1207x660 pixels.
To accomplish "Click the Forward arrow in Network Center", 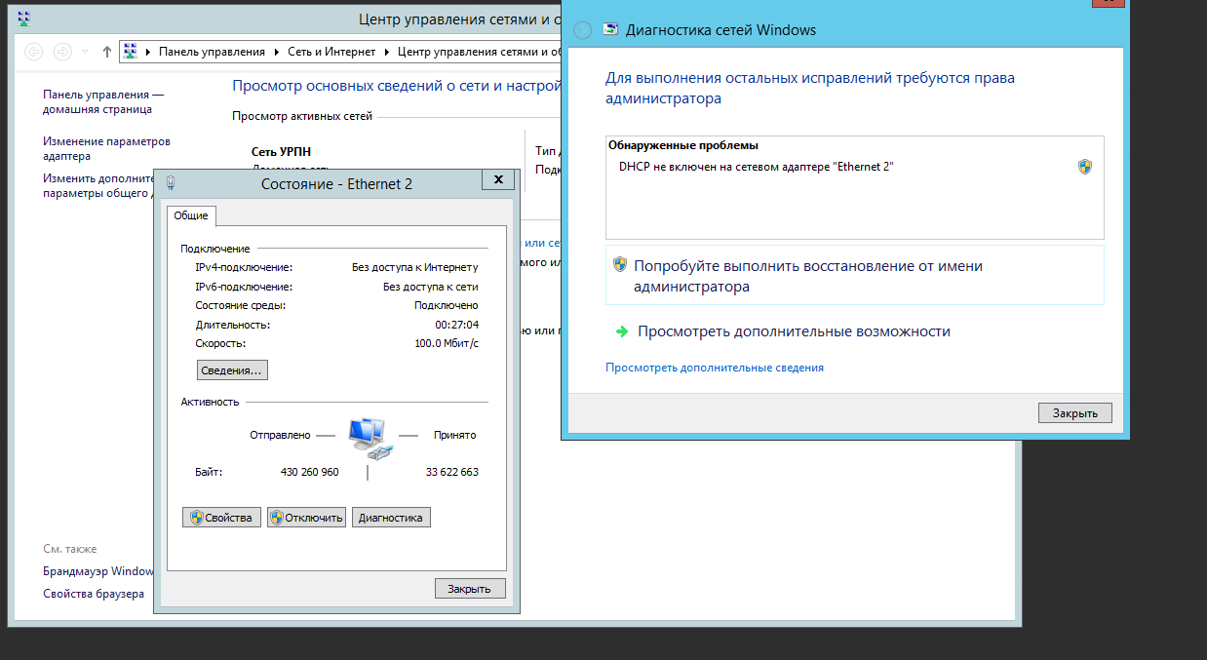I will pos(62,52).
